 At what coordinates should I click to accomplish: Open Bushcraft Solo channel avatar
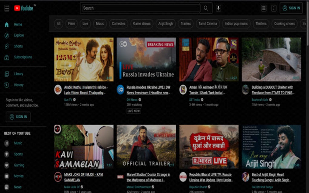(x=246, y=90)
